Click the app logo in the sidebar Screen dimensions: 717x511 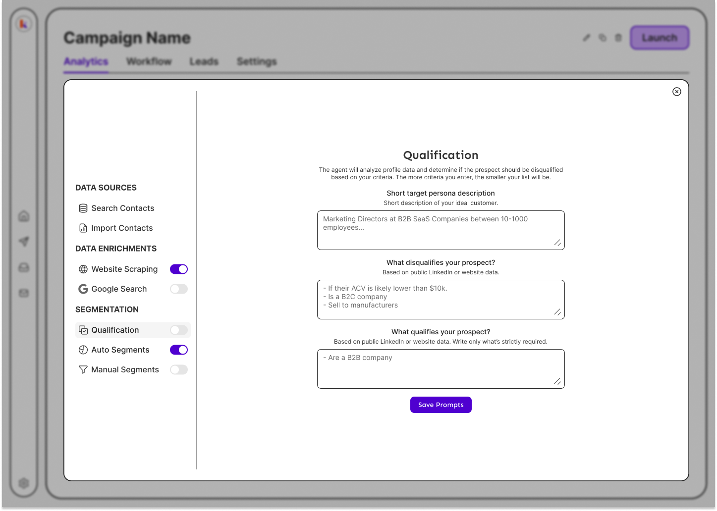23,24
